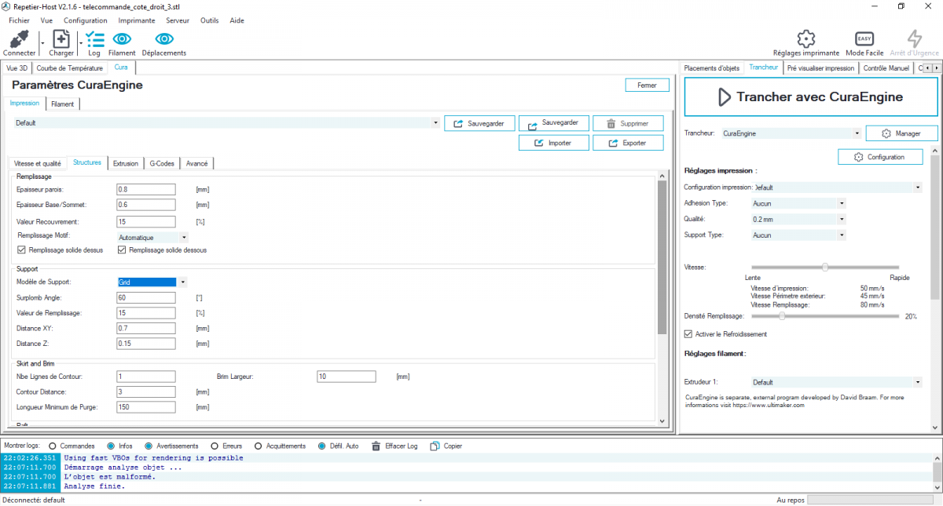Open Configuration impression dropdown

pos(919,187)
